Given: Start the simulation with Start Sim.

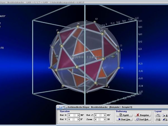Looking at the screenshot, I should [x=124, y=119].
